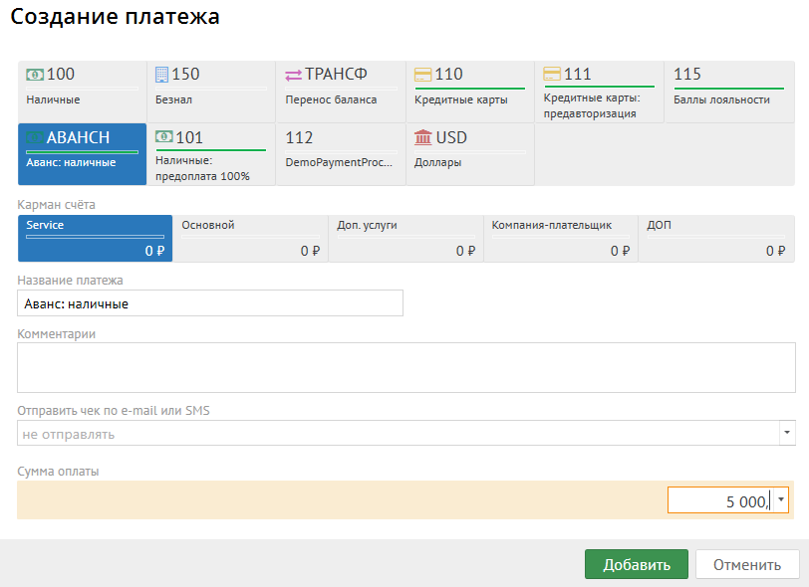The height and width of the screenshot is (587, 809).
Task: Click the 150 Безнал building icon
Action: (163, 75)
